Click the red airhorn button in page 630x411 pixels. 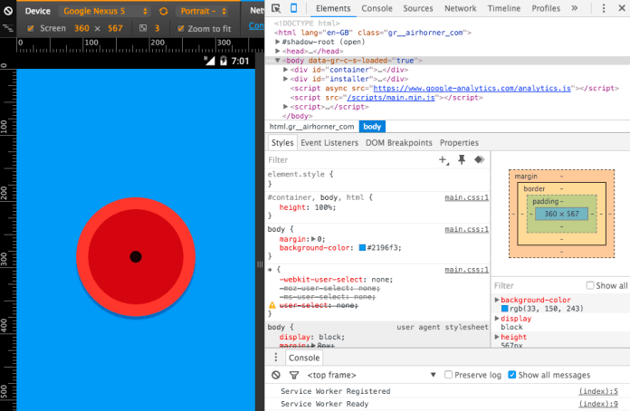136,257
